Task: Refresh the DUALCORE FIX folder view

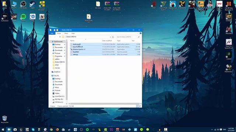Action: [x=113, y=37]
